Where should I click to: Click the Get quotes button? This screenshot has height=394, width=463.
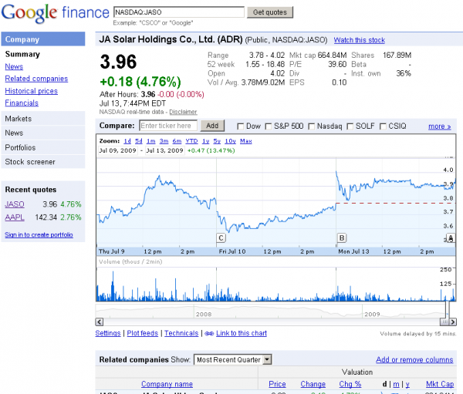(270, 12)
